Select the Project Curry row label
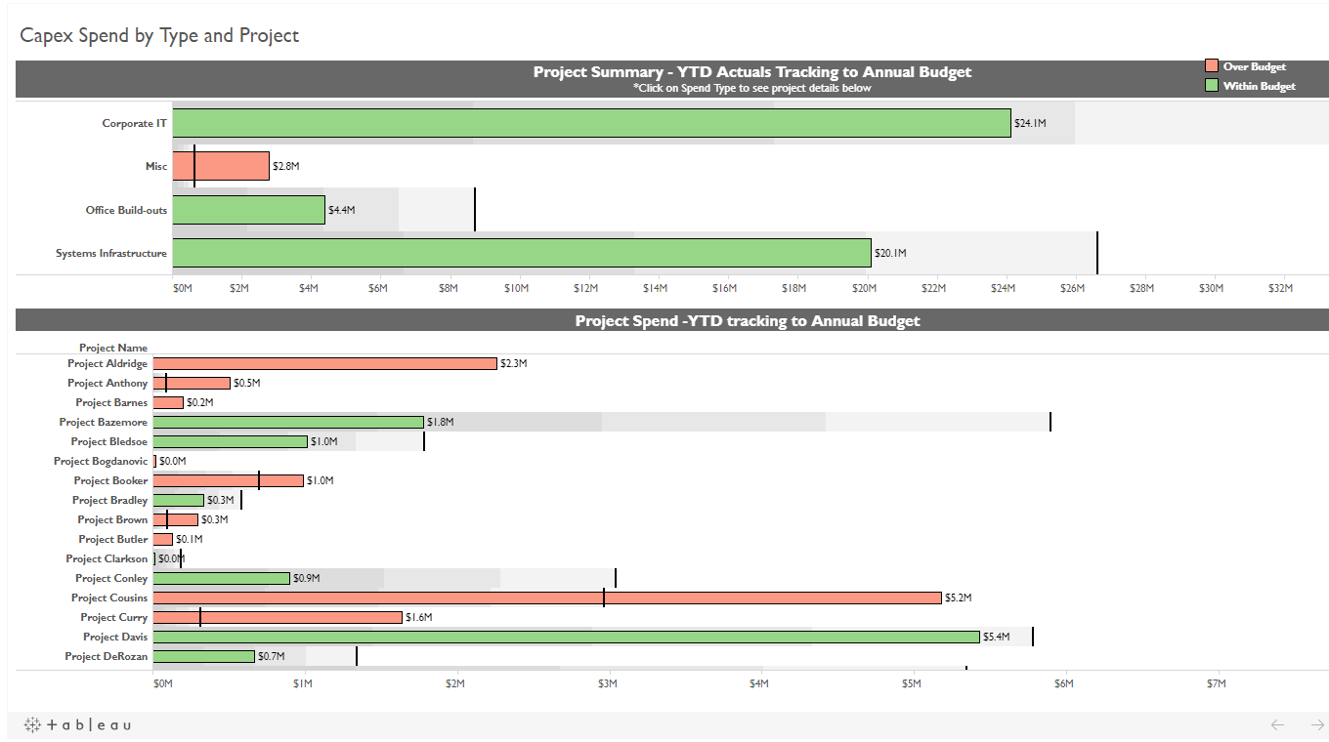The width and height of the screenshot is (1329, 742). pyautogui.click(x=114, y=618)
